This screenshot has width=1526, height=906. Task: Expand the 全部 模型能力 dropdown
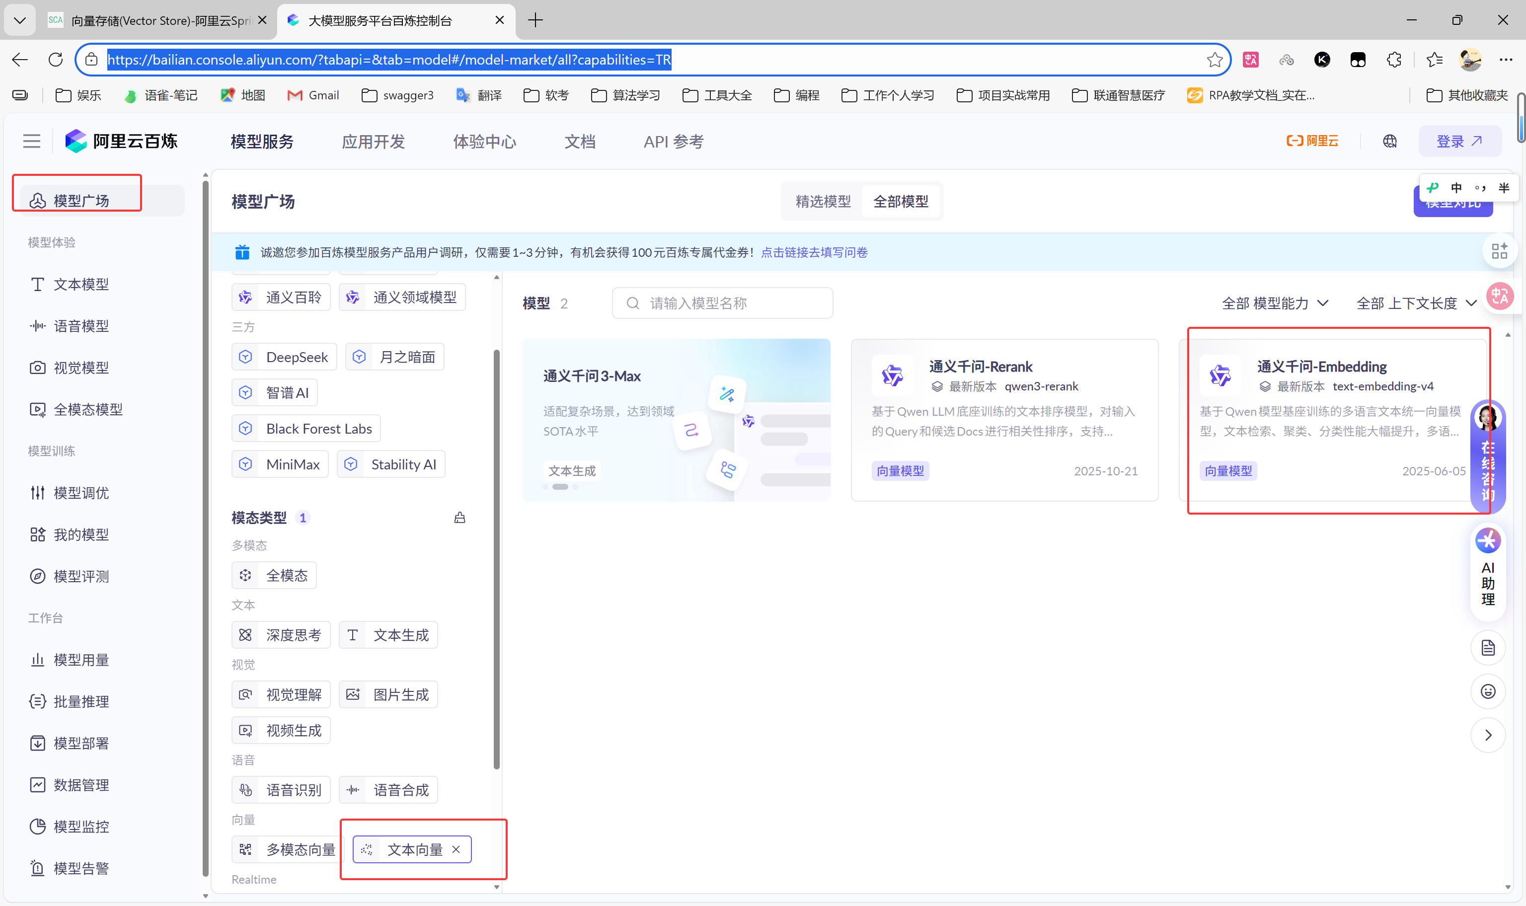coord(1275,303)
